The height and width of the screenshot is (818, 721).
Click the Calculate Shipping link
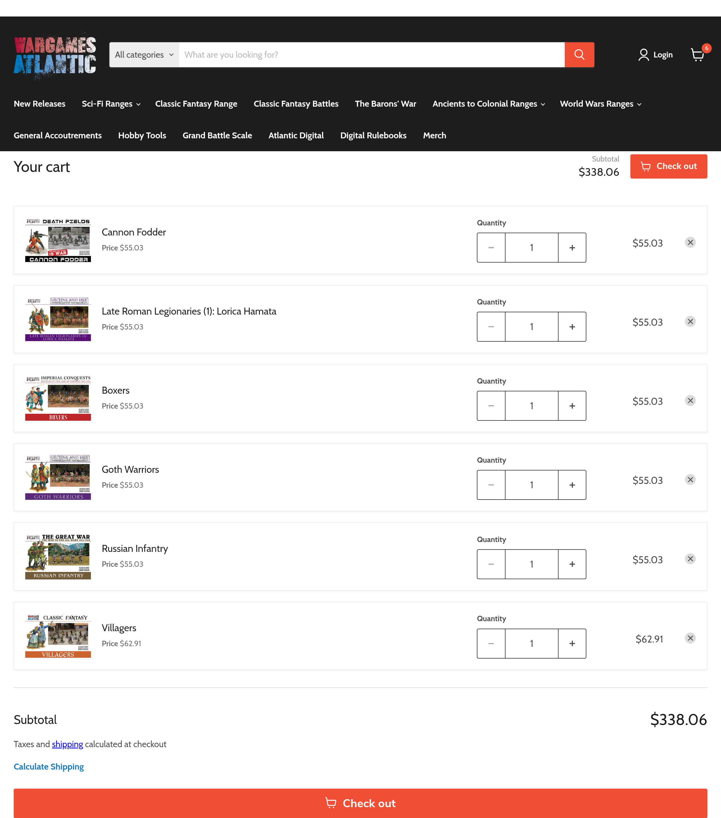coord(49,766)
